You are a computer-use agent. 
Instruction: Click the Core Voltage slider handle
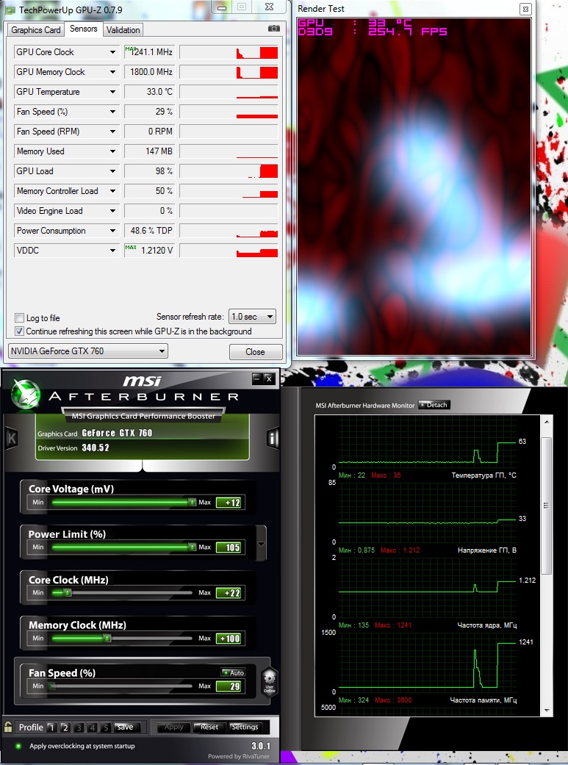coord(193,502)
